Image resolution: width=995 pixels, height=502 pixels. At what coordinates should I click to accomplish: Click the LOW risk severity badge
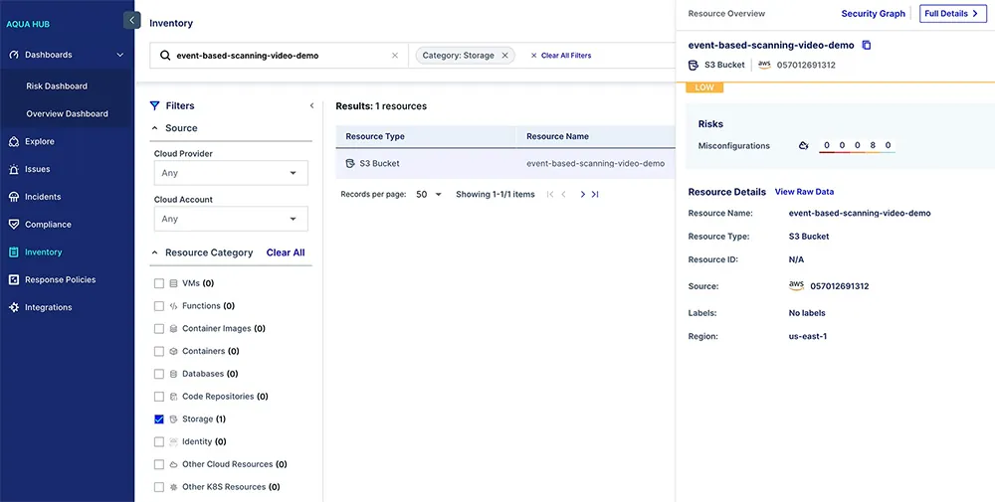pyautogui.click(x=704, y=87)
